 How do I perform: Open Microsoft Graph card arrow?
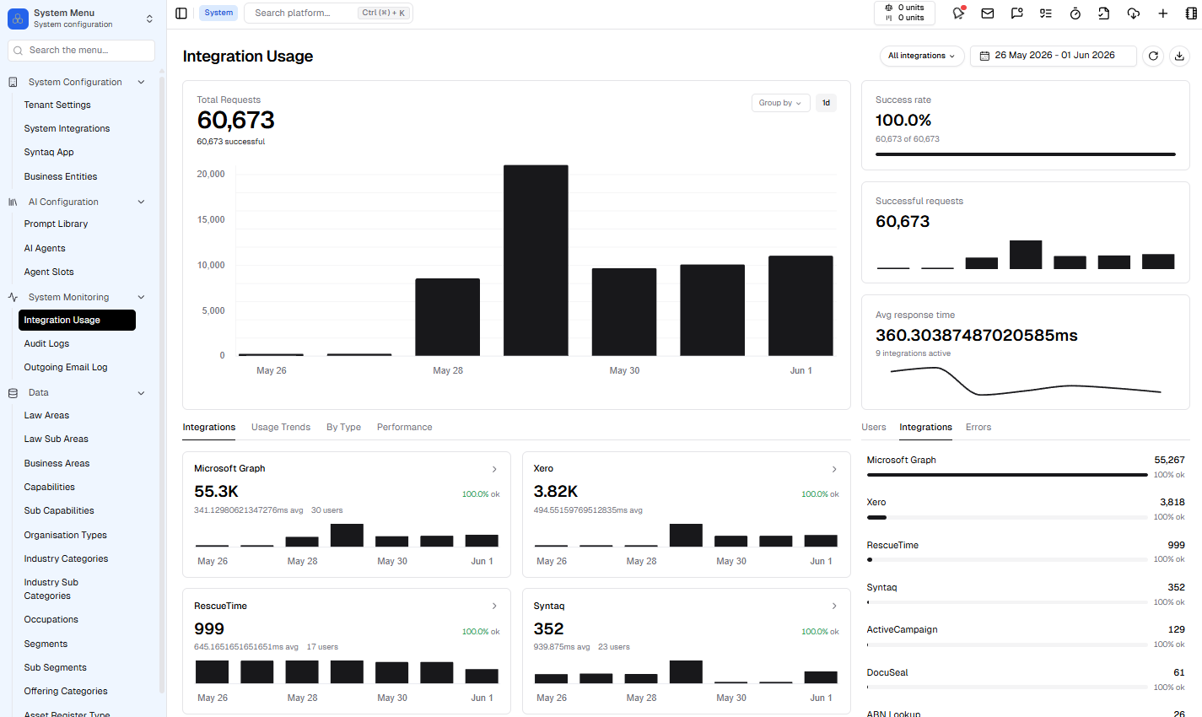(x=494, y=469)
